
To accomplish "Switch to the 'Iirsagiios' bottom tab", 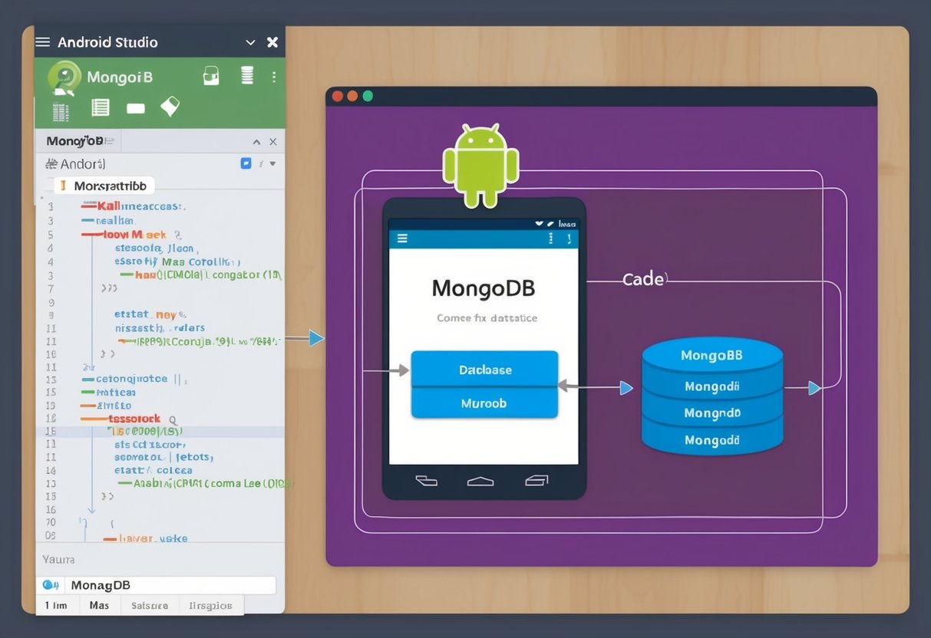I will click(x=210, y=605).
